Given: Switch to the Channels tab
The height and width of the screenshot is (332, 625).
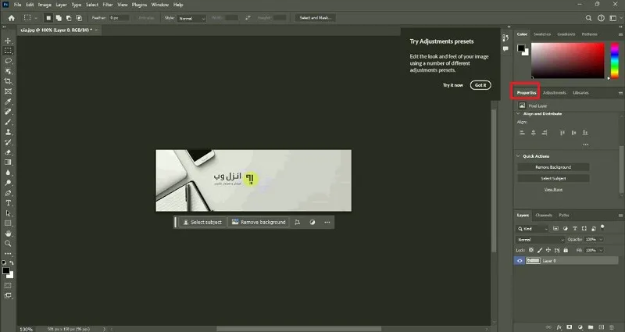Looking at the screenshot, I should click(x=544, y=216).
